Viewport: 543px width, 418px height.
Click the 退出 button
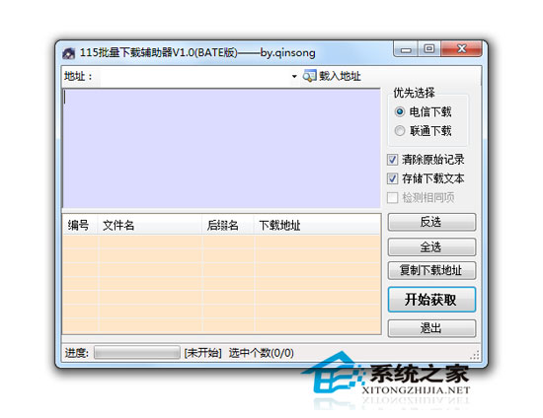point(431,328)
